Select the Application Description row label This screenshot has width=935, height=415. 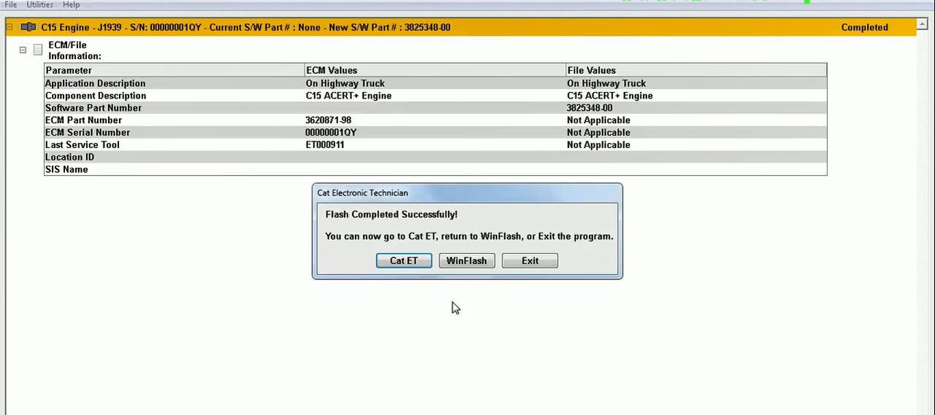pyautogui.click(x=95, y=83)
